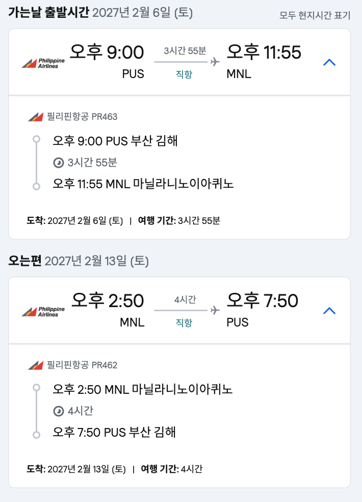Click the 모두 현지시간 표기 note
The image size is (362, 502).
click(x=315, y=15)
